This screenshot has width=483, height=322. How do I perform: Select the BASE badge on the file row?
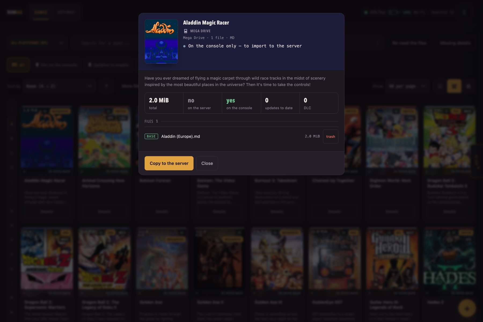(x=151, y=136)
